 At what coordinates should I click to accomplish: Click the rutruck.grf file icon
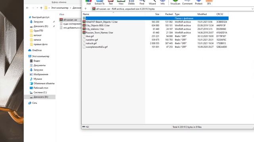pos(84,43)
